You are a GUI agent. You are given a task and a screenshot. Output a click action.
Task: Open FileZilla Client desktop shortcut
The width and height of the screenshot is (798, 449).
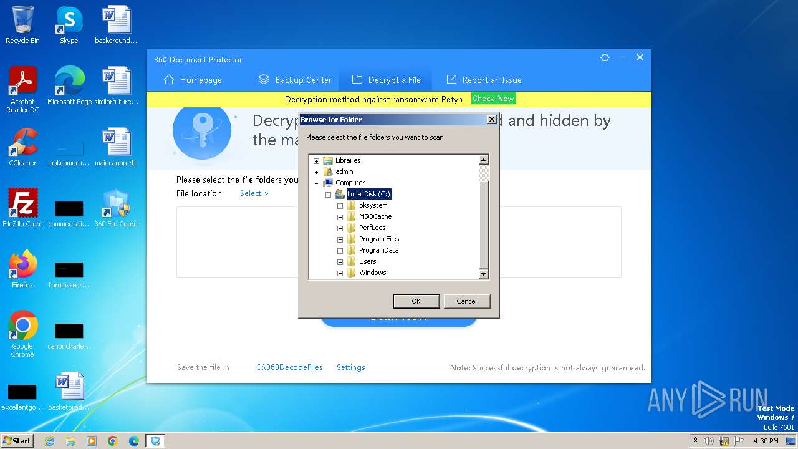click(x=22, y=208)
